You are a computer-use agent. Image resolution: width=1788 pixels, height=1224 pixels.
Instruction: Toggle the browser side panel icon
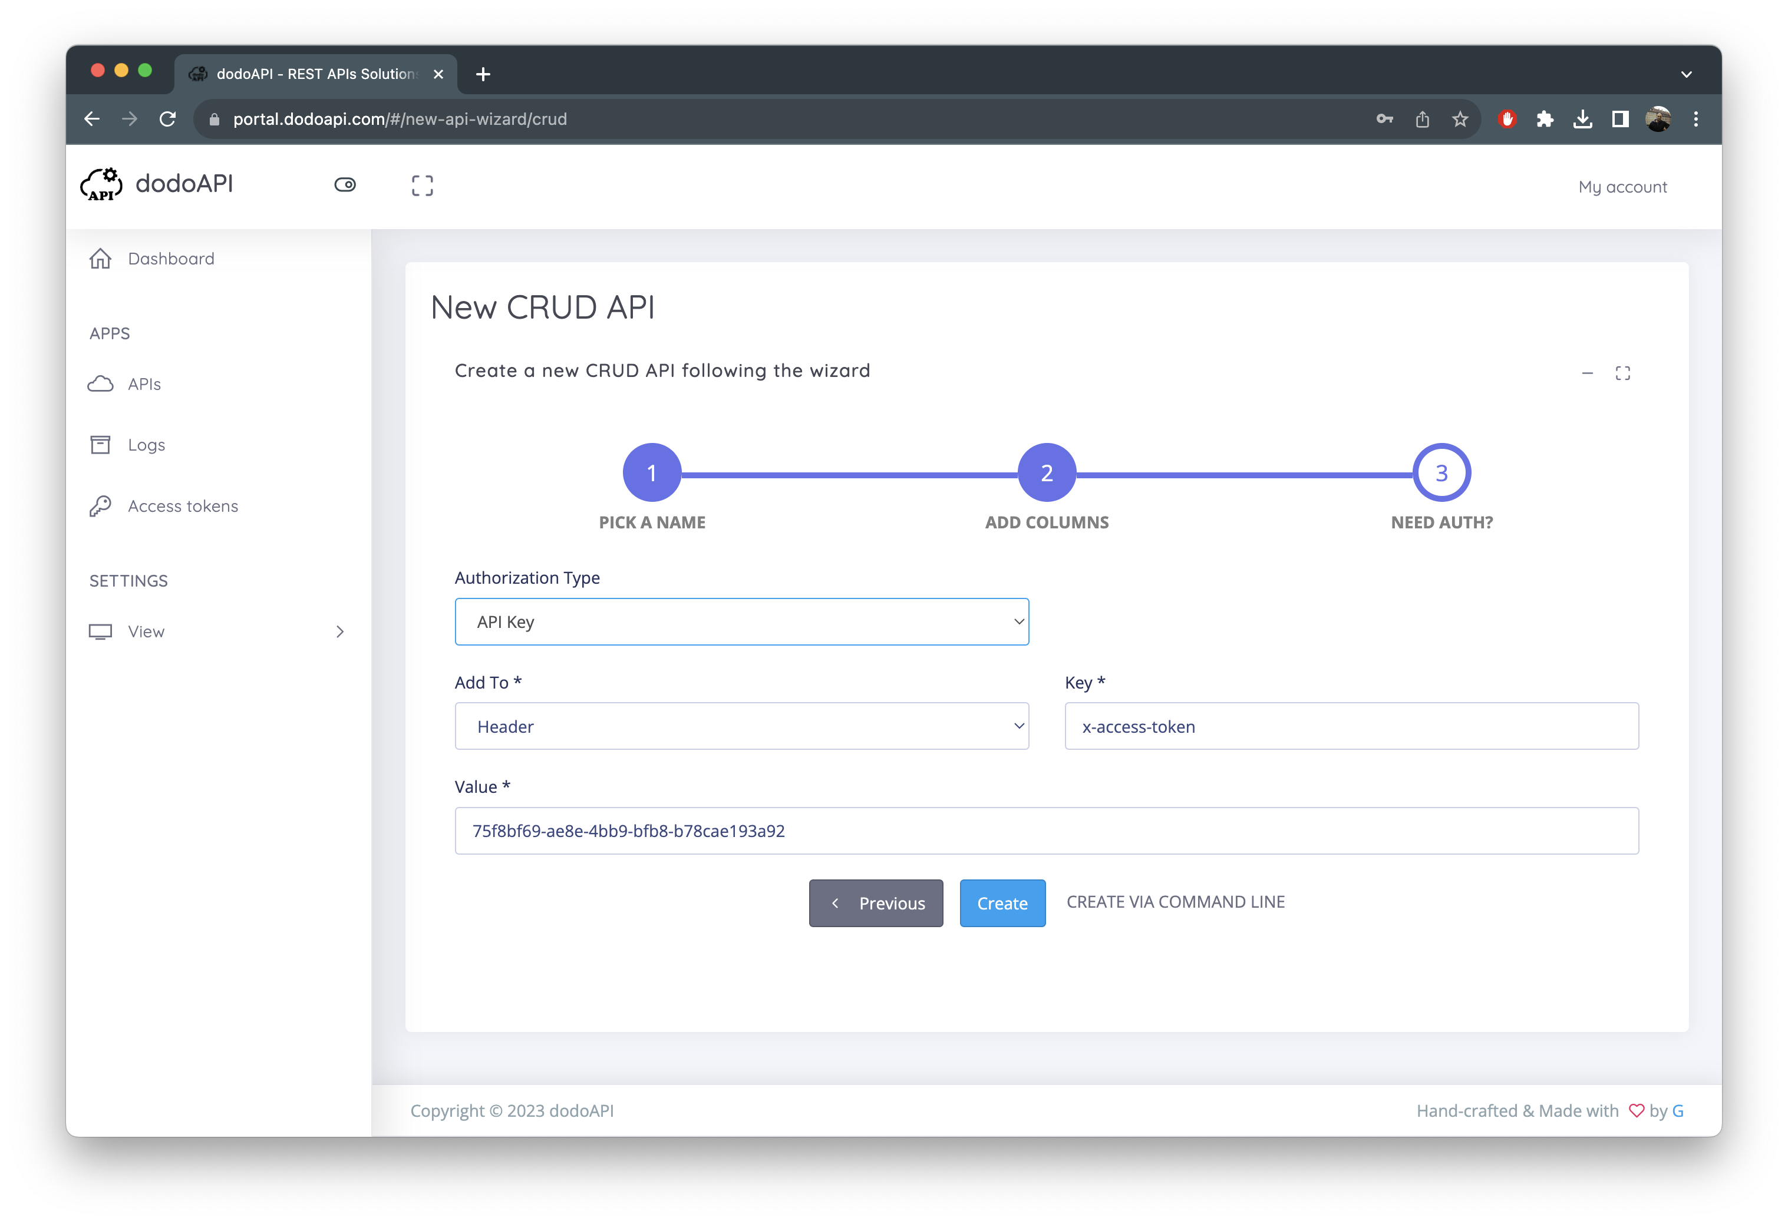(1620, 119)
